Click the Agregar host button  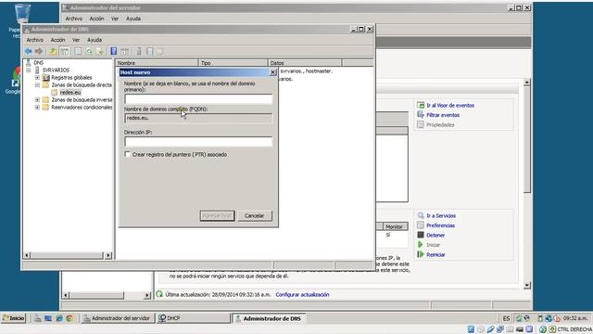click(x=217, y=215)
